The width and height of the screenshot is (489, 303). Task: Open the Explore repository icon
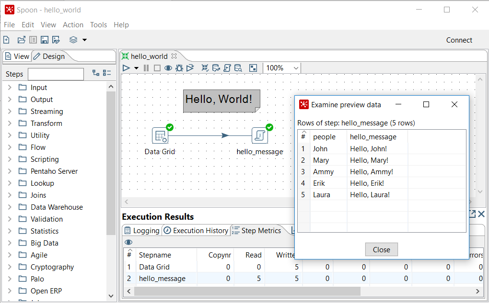tap(33, 40)
